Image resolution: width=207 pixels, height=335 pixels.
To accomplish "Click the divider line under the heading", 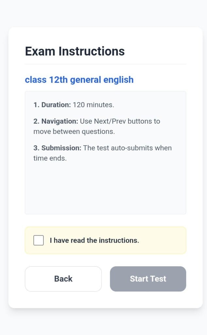I will [105, 64].
